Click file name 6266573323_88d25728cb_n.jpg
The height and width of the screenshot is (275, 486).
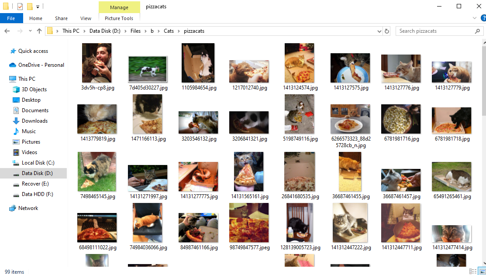(x=351, y=142)
